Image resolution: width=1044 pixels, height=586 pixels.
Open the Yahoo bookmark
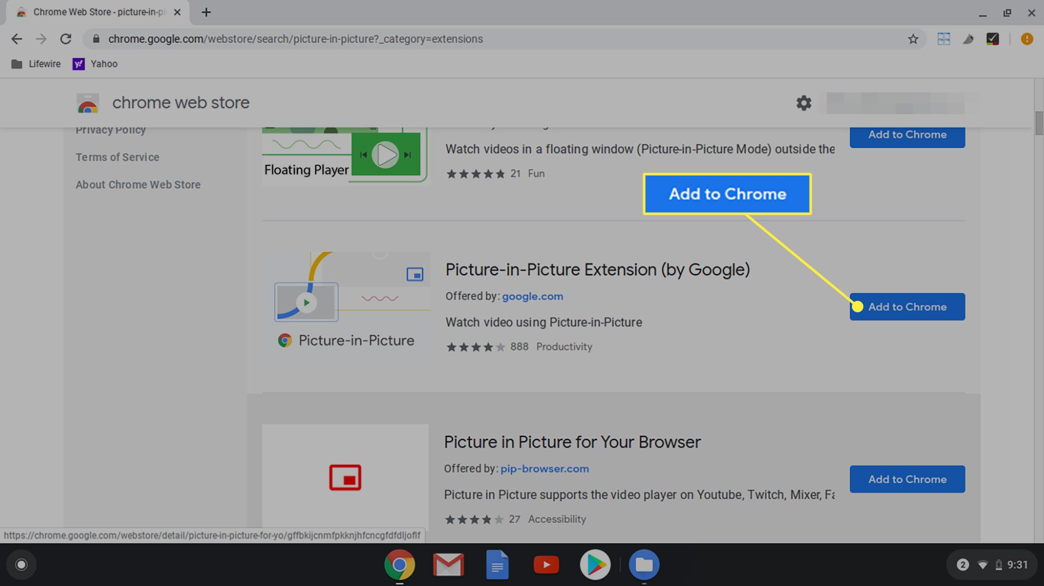pos(95,64)
